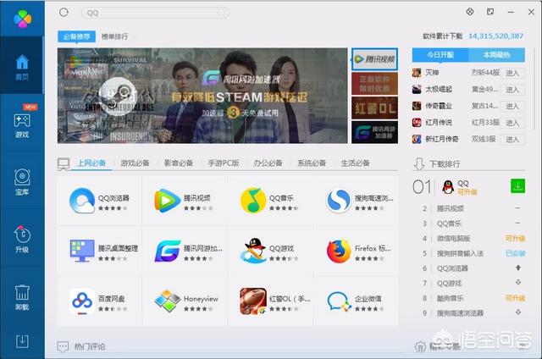This screenshot has width=542, height=359.
Task: Open QQ游戏 in download ranking list
Action: pos(449,284)
